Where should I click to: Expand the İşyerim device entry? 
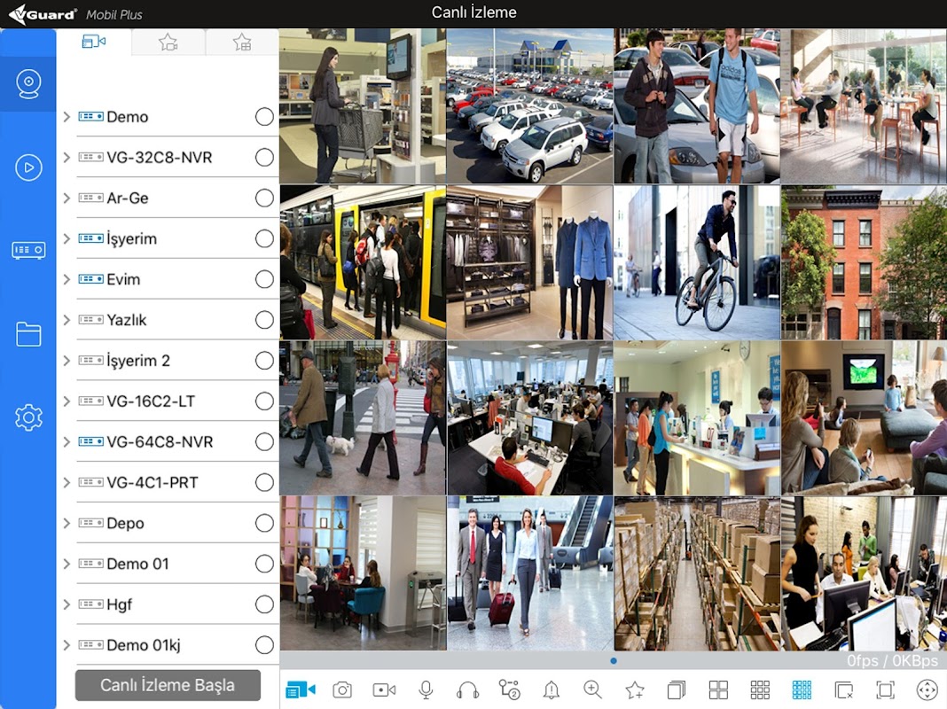[x=67, y=239]
